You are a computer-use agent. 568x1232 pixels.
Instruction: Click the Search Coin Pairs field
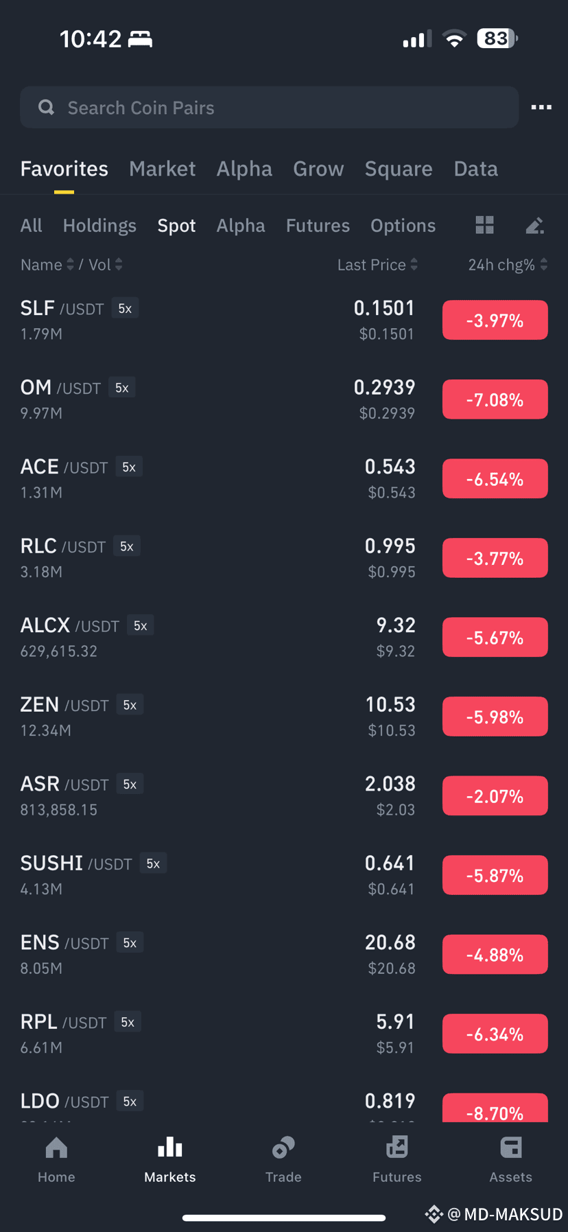coord(270,108)
